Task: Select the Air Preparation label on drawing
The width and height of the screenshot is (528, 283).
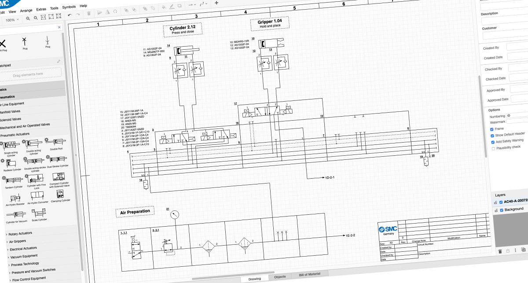Action: tap(135, 212)
